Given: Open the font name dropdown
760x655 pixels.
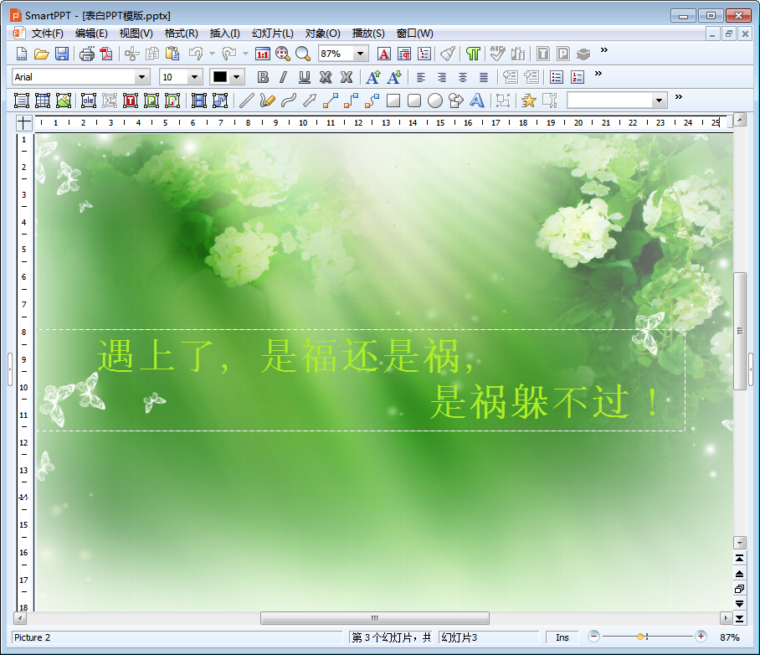Looking at the screenshot, I should (x=141, y=77).
